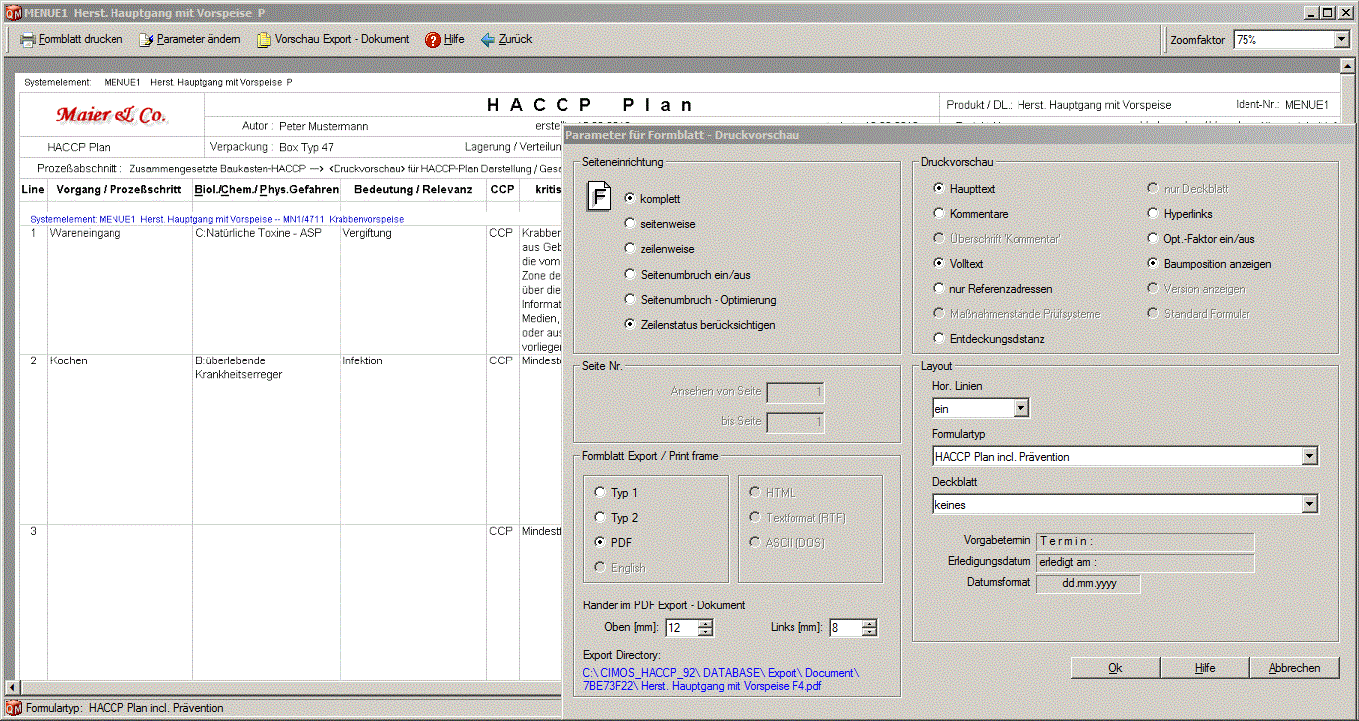Open the Deckblatt dropdown list

click(x=1309, y=505)
